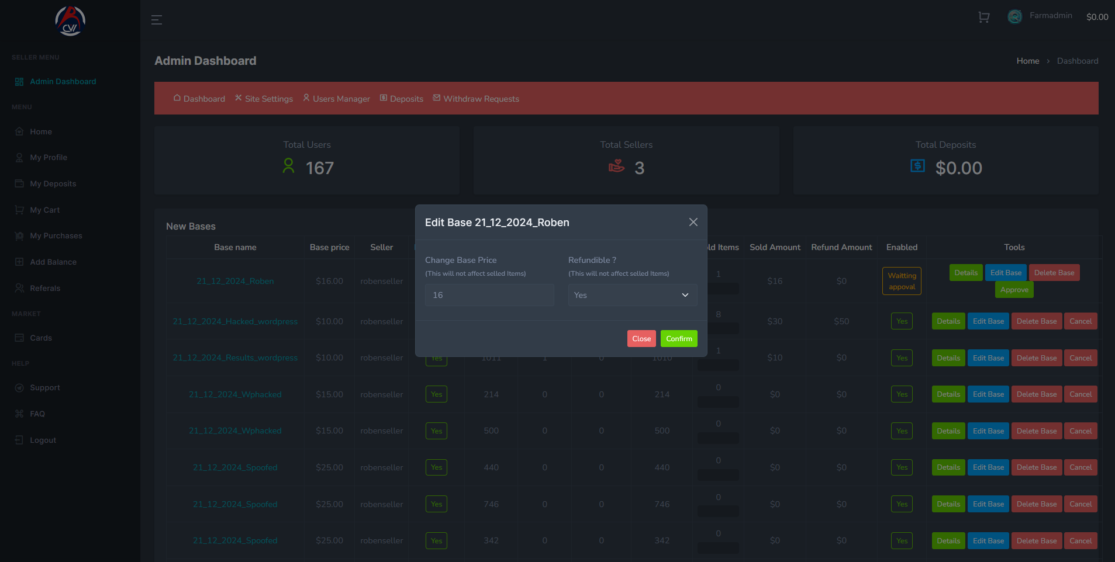Screen dimensions: 1115x562
Task: Click Edit Base in the Hacked_wordpress row
Action: click(988, 321)
